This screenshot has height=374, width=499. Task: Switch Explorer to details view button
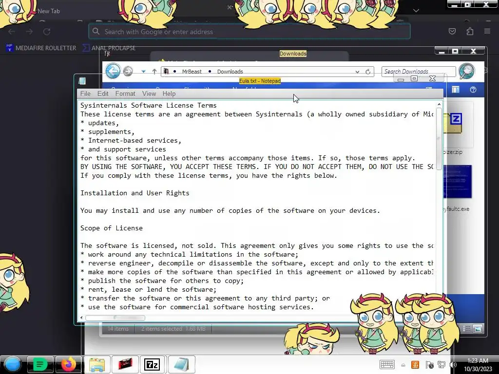click(466, 329)
